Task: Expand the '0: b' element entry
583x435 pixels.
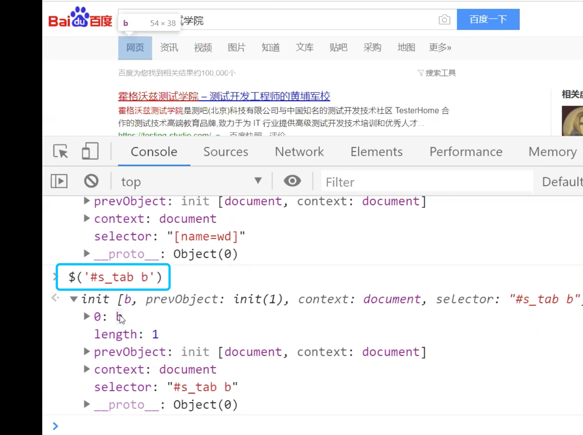Action: click(87, 316)
